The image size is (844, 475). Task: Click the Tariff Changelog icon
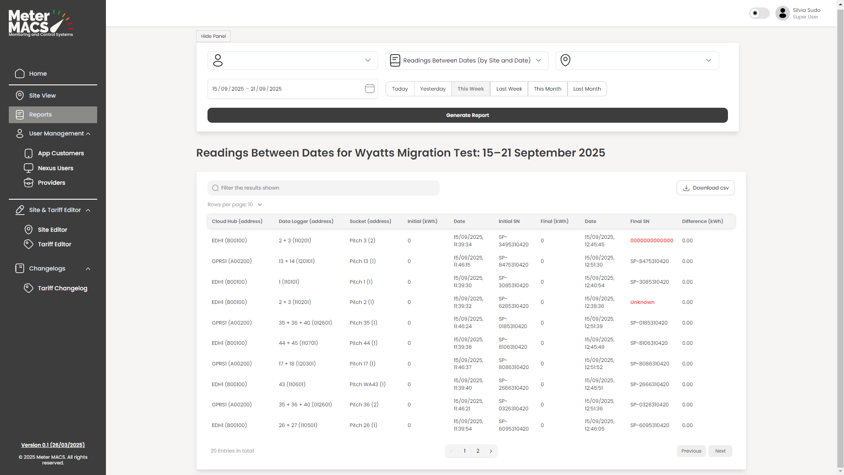[x=29, y=288]
